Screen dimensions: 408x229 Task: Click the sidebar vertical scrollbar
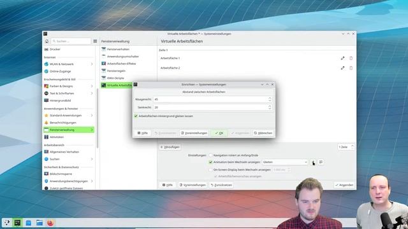tap(98, 118)
